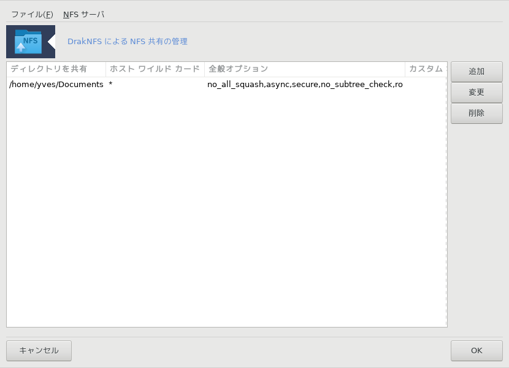
Task: Open the ファイル(F) menu
Action: (32, 14)
